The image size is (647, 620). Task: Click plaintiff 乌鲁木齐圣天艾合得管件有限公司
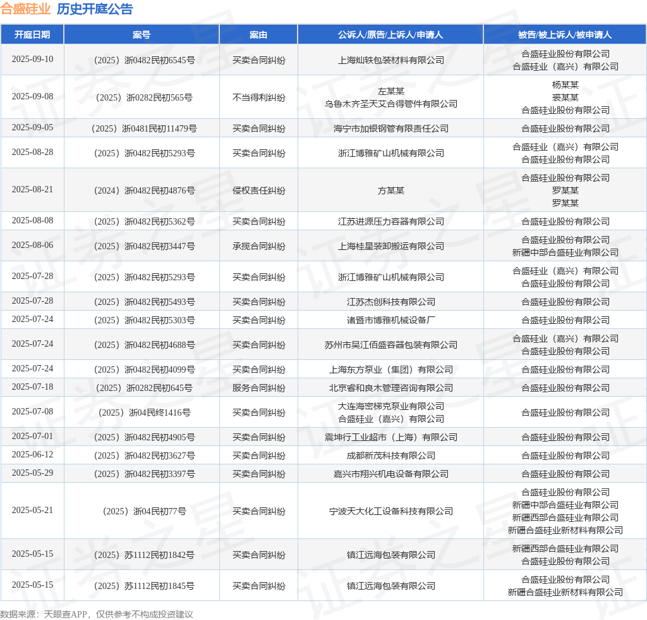pyautogui.click(x=390, y=104)
